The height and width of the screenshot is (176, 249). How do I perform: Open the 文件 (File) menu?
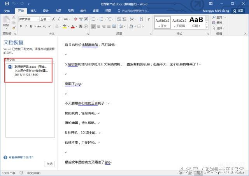click(x=7, y=11)
